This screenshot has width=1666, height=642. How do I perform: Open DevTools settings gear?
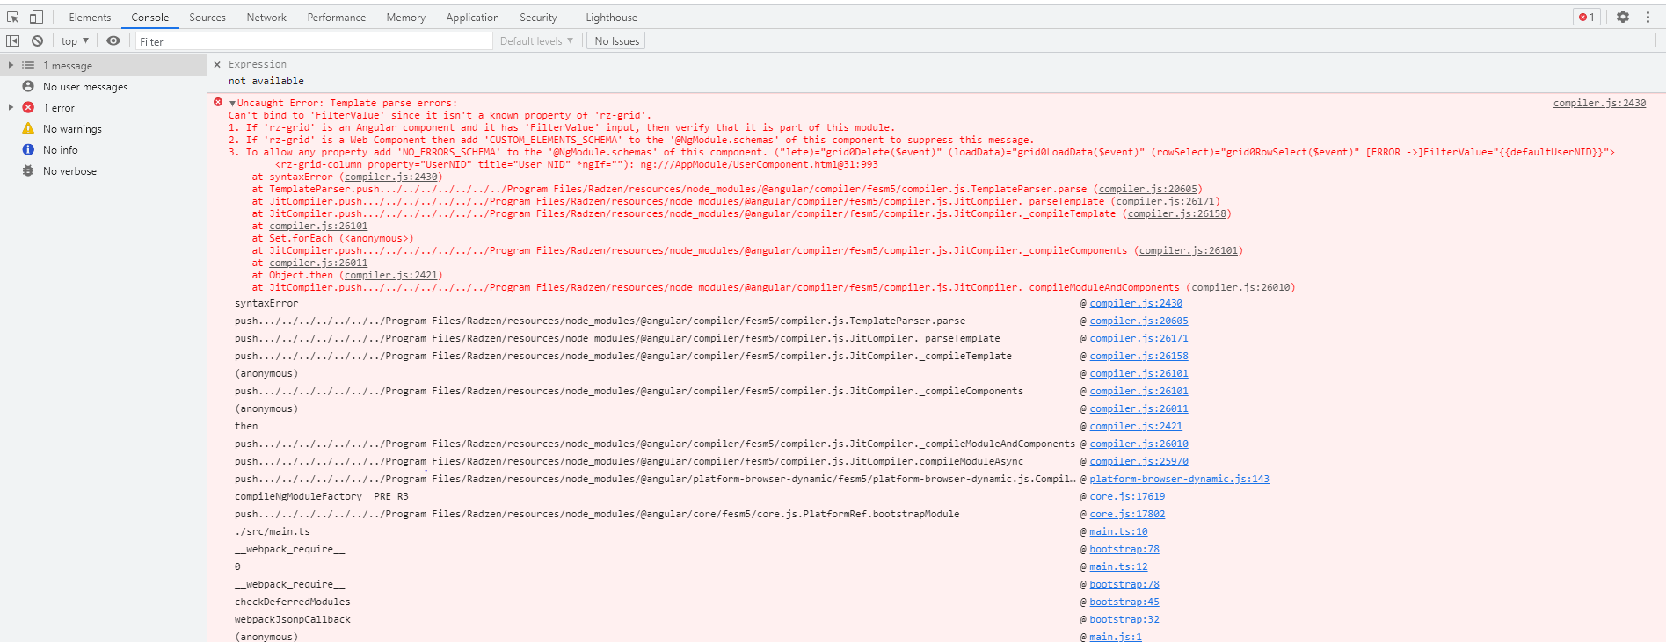point(1623,17)
